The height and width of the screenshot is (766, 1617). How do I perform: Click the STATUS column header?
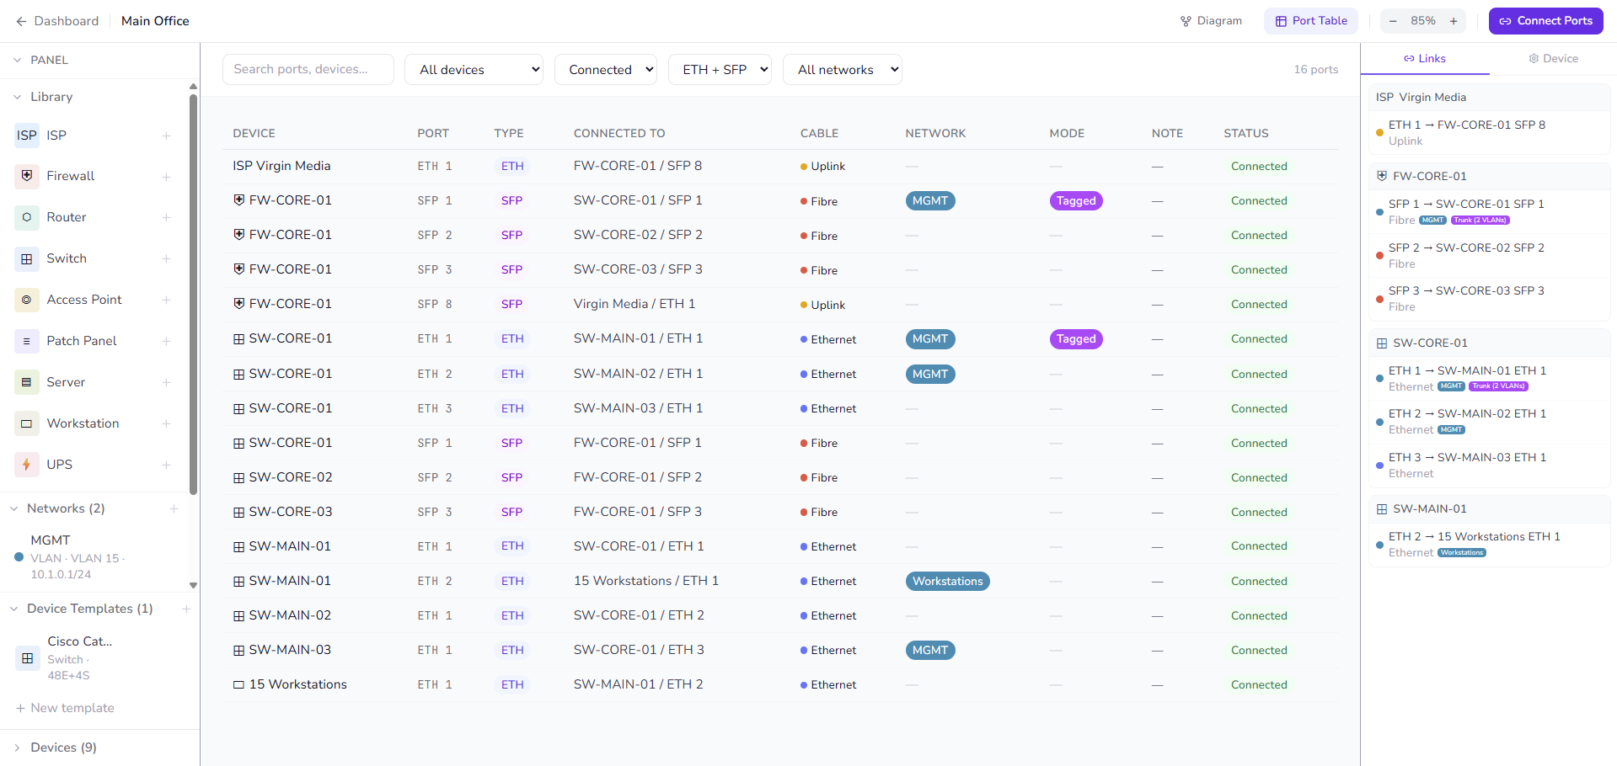click(1246, 134)
